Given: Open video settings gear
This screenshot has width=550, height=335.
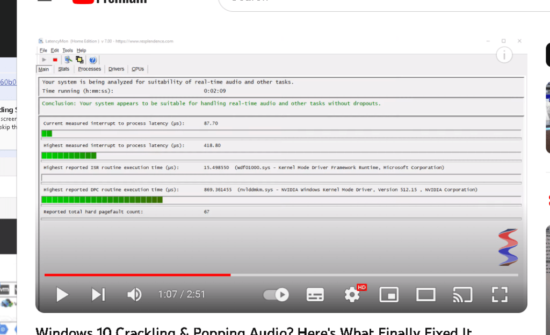Looking at the screenshot, I should coord(352,295).
